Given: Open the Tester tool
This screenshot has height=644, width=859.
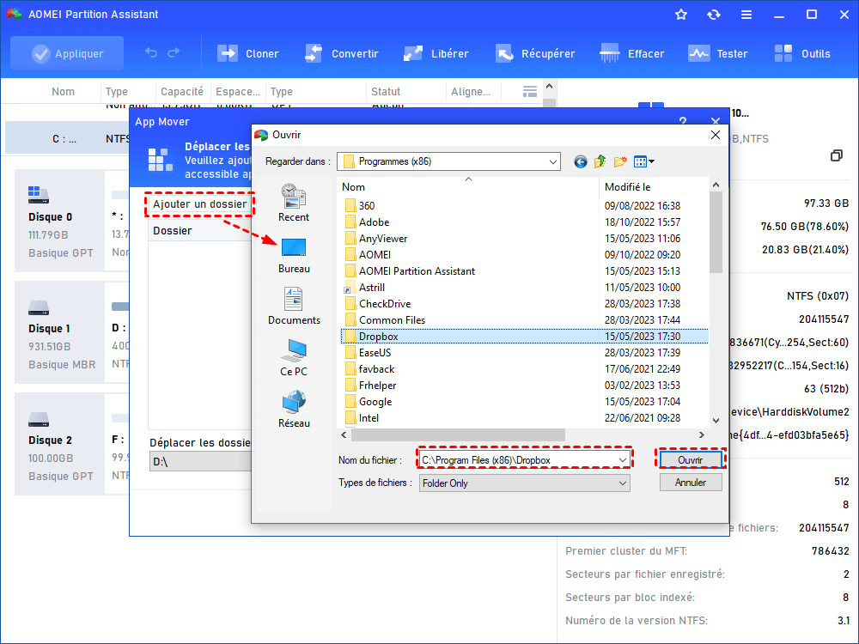Looking at the screenshot, I should click(717, 53).
